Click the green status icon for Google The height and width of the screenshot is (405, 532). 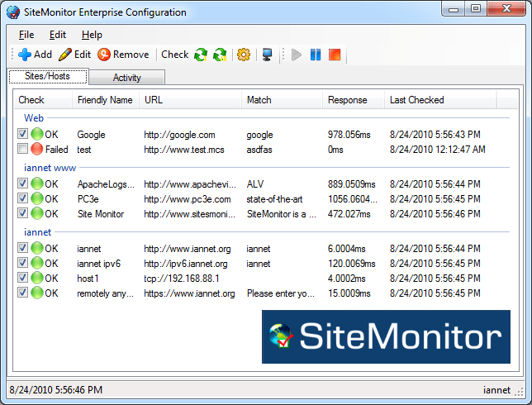point(37,134)
